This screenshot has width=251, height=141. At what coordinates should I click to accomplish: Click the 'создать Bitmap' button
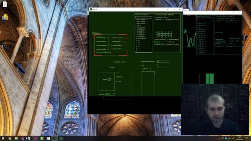(102, 45)
